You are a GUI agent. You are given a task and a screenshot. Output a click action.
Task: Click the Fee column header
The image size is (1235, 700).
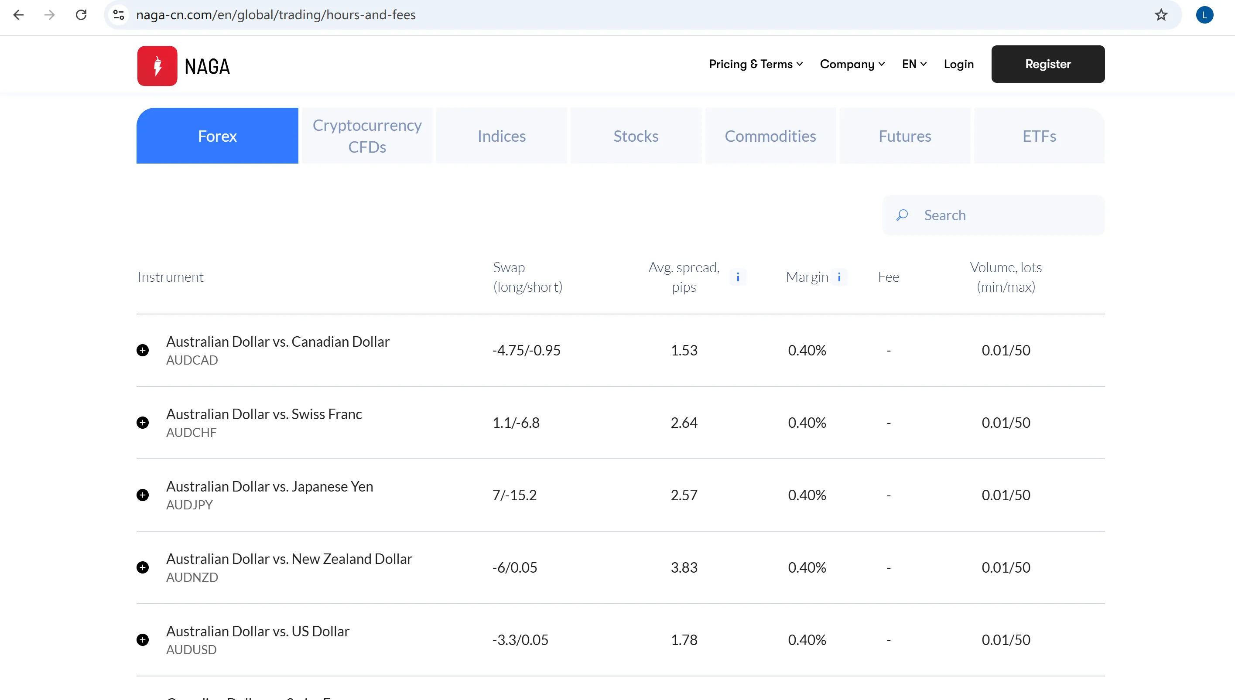[x=888, y=277]
